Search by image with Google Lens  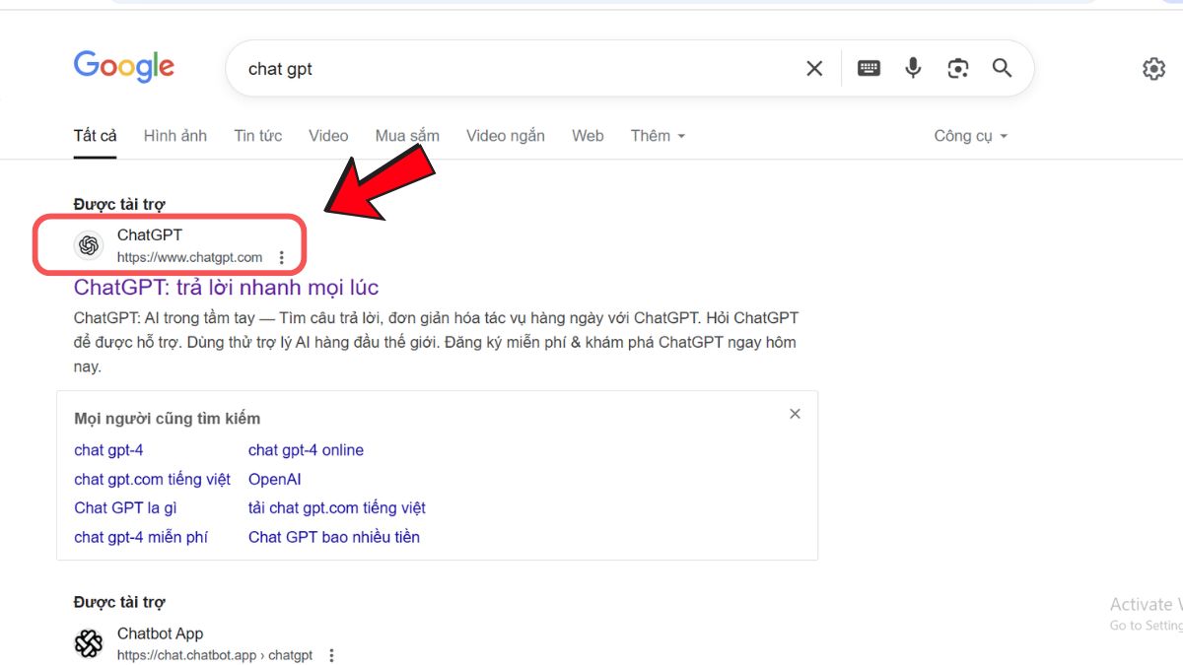point(958,68)
